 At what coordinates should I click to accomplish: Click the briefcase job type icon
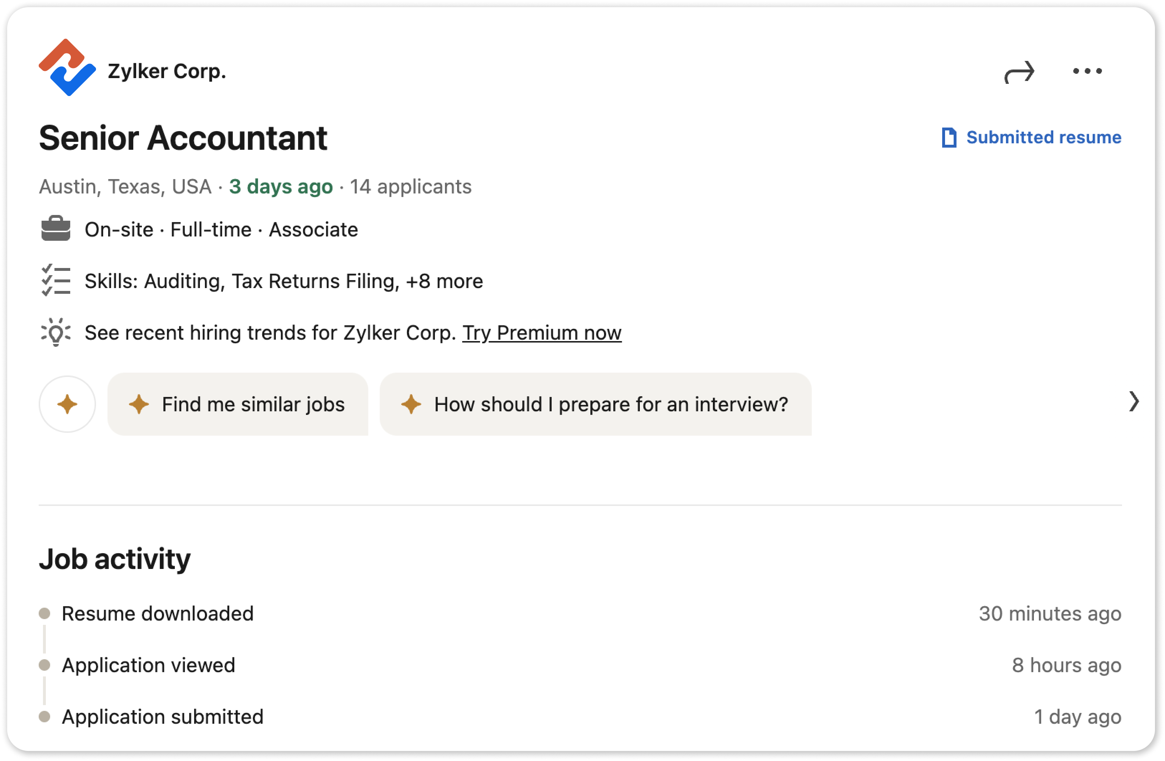[56, 229]
